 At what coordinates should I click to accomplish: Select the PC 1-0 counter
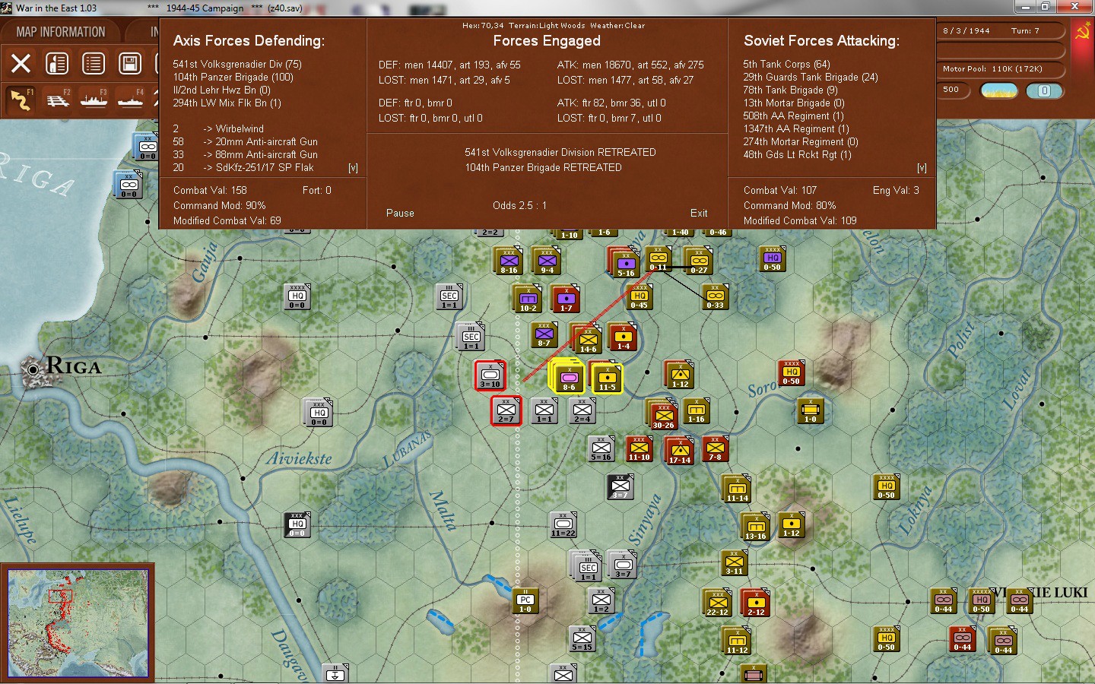point(525,600)
